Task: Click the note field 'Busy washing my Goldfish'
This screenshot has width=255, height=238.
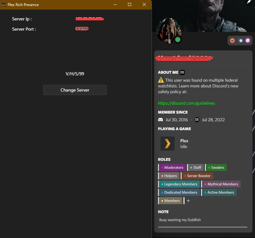Action: point(203,220)
